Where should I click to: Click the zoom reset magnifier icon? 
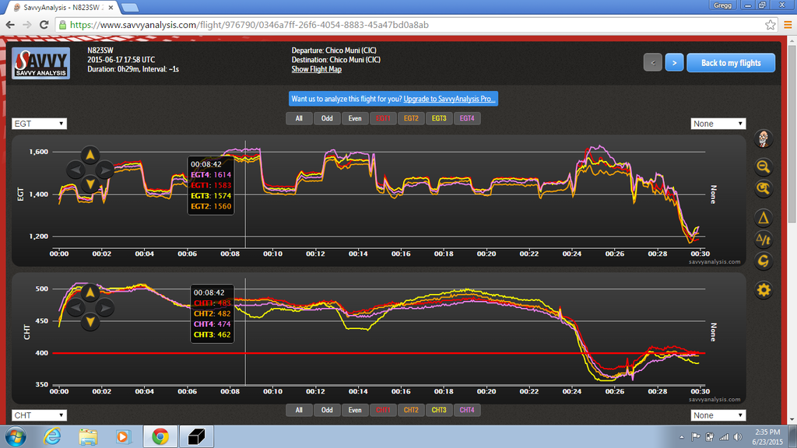(764, 189)
